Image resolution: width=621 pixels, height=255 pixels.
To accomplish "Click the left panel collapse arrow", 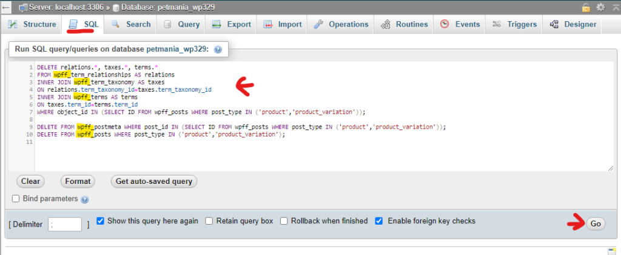I will tap(6, 7).
